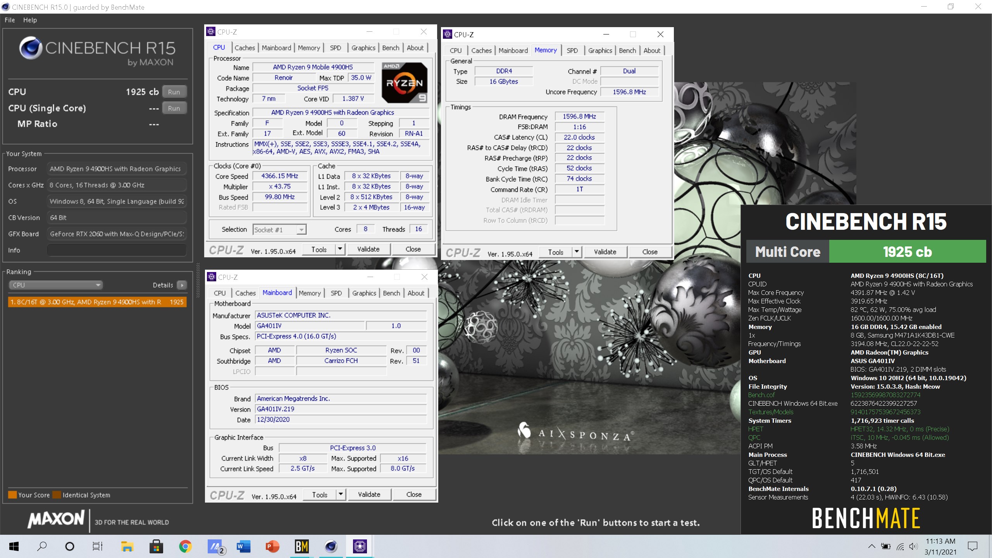Open Tools dropdown arrow in memory CPU-Z

click(577, 252)
